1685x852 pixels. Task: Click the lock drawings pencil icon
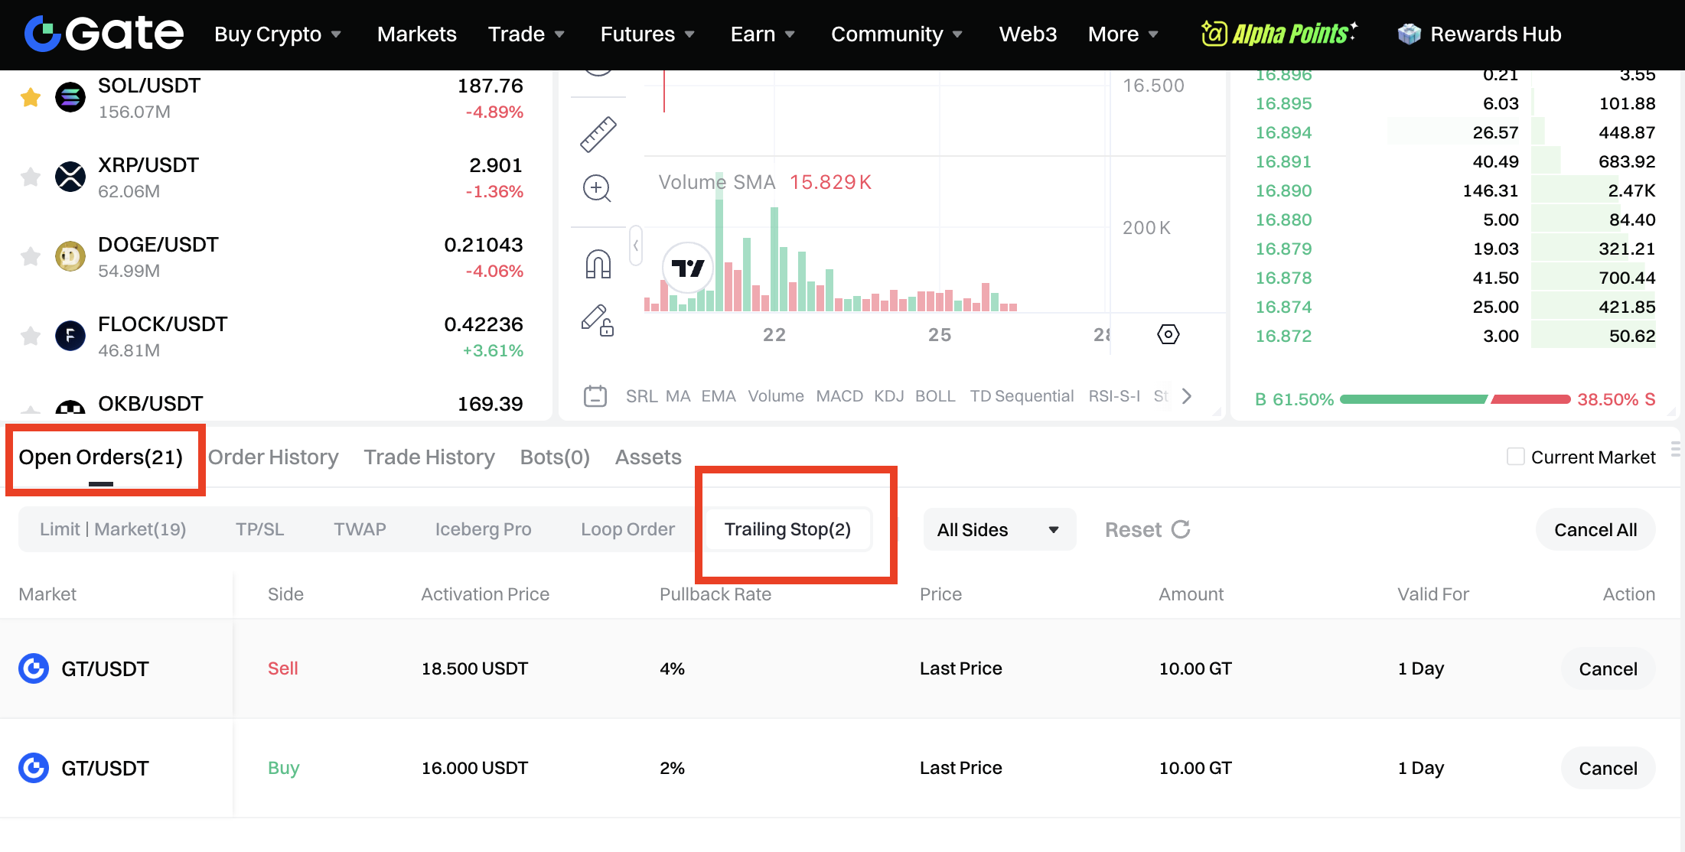(598, 320)
